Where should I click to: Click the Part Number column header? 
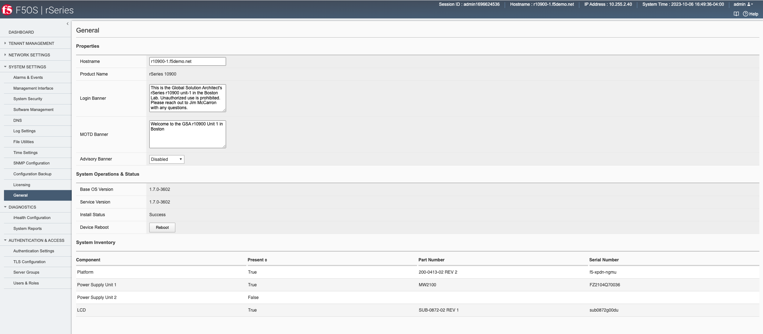click(431, 260)
